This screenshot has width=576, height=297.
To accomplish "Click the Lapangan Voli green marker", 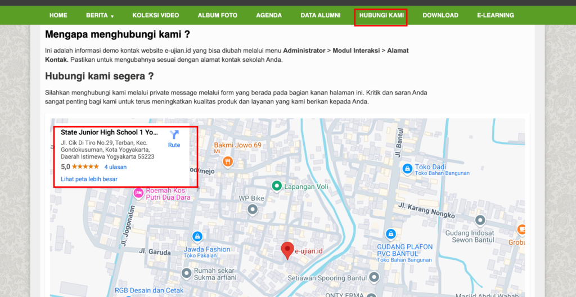I will (277, 186).
